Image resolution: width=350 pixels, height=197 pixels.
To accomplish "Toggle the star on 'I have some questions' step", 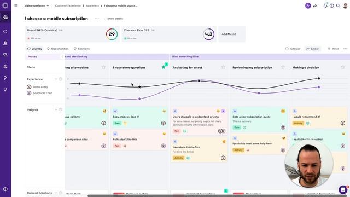I will pos(164,67).
